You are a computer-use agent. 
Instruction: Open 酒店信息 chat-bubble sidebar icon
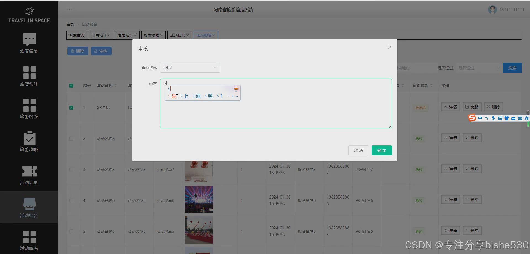coord(30,39)
